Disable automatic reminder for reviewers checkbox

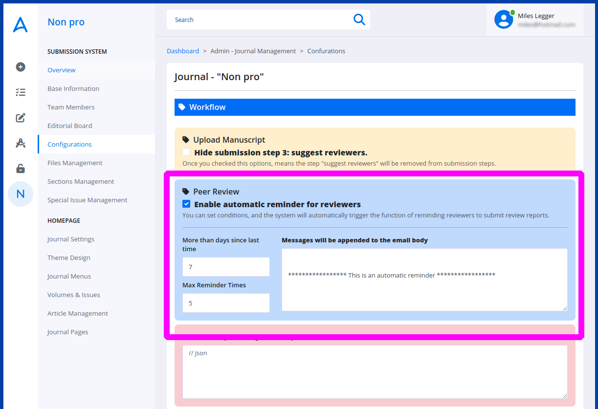(x=186, y=204)
